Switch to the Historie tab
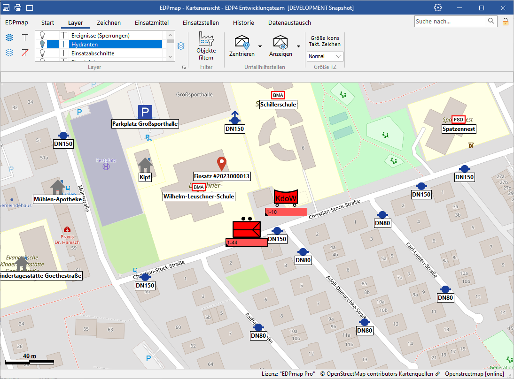 tap(243, 23)
